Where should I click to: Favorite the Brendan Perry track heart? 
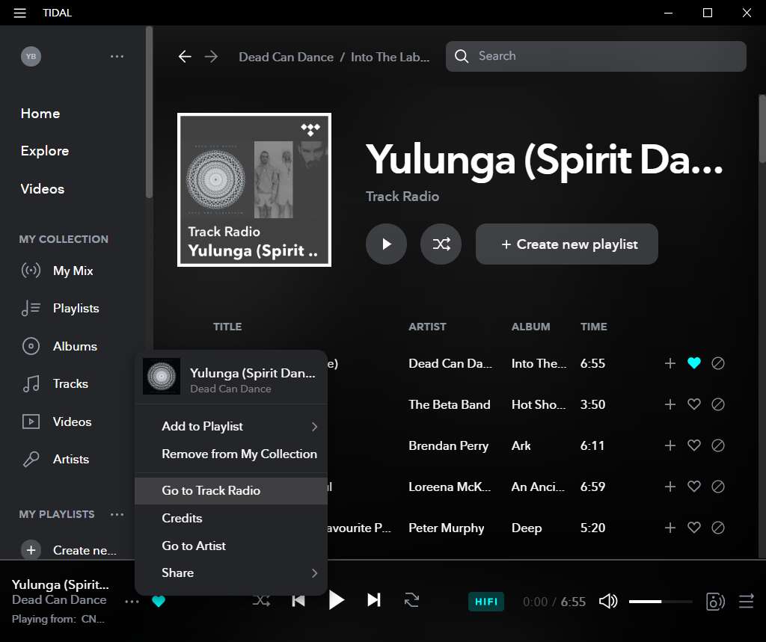point(693,445)
